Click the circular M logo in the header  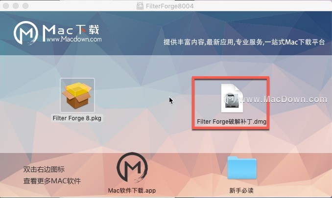(x=26, y=33)
